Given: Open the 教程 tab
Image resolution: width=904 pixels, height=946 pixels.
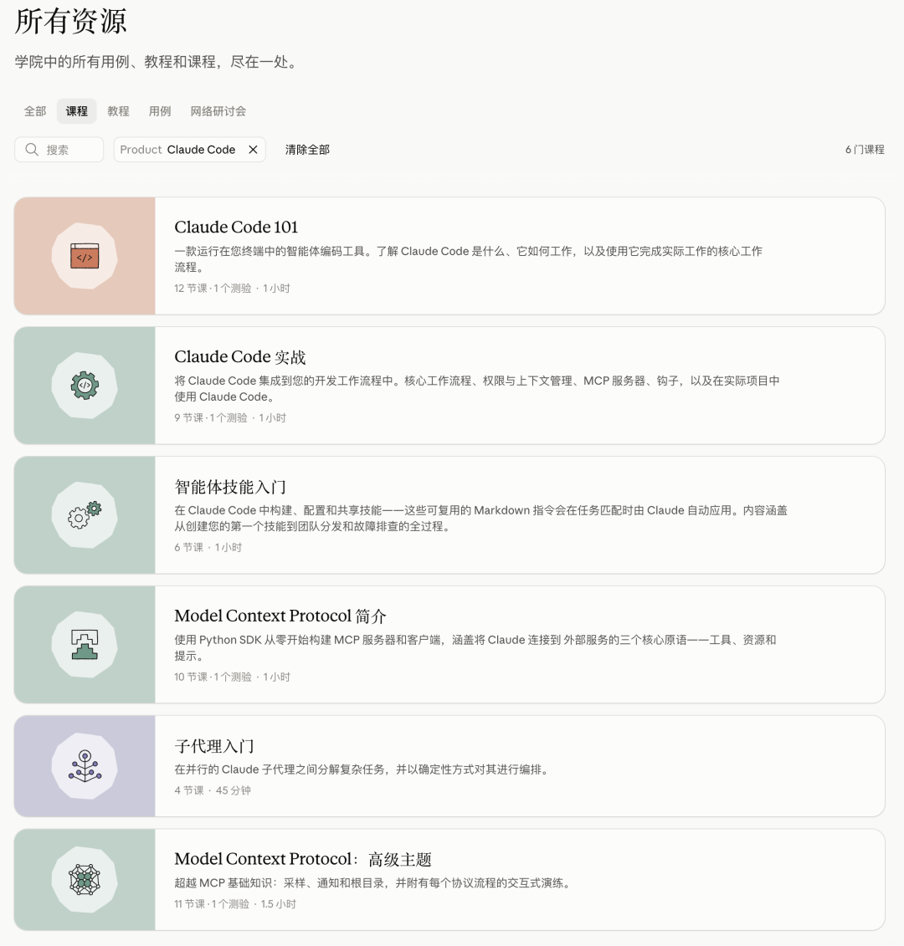Looking at the screenshot, I should tap(118, 111).
